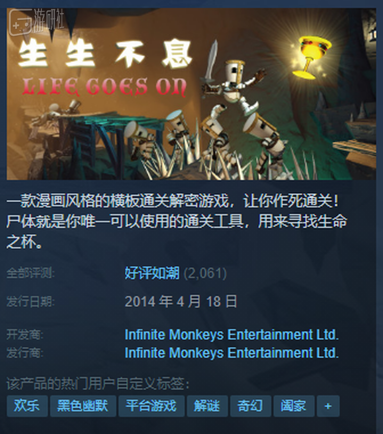Click the red LIFE GOES ON title text
The image size is (383, 434).
coord(105,87)
